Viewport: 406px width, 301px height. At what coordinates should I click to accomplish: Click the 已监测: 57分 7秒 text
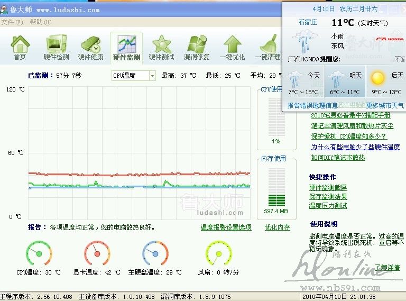tap(54, 76)
